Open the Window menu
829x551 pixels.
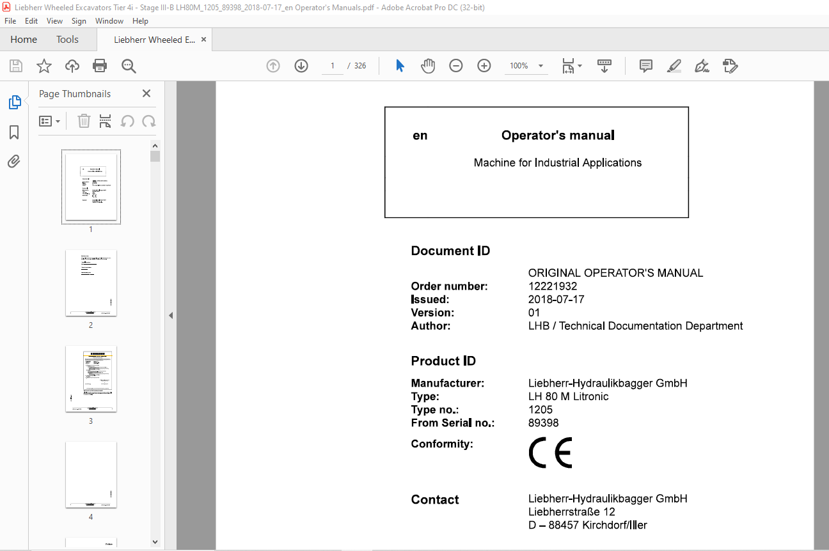coord(109,21)
